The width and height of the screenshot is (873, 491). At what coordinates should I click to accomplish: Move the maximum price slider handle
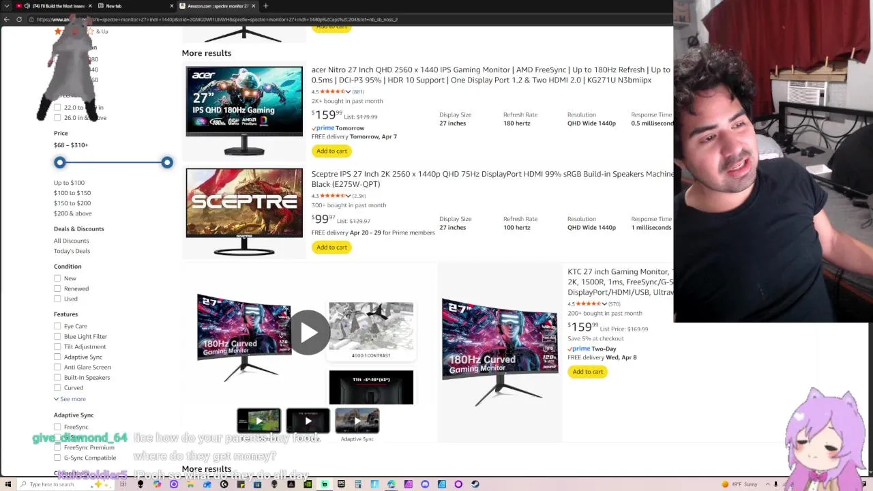coord(167,162)
